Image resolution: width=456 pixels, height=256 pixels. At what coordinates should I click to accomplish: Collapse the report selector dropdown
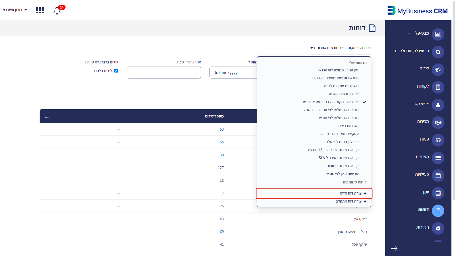(x=341, y=48)
